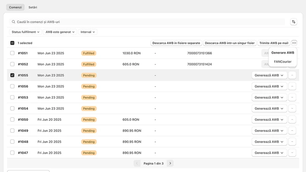Image resolution: width=306 pixels, height=172 pixels.
Task: Click order number #1052
Action: click(x=23, y=64)
